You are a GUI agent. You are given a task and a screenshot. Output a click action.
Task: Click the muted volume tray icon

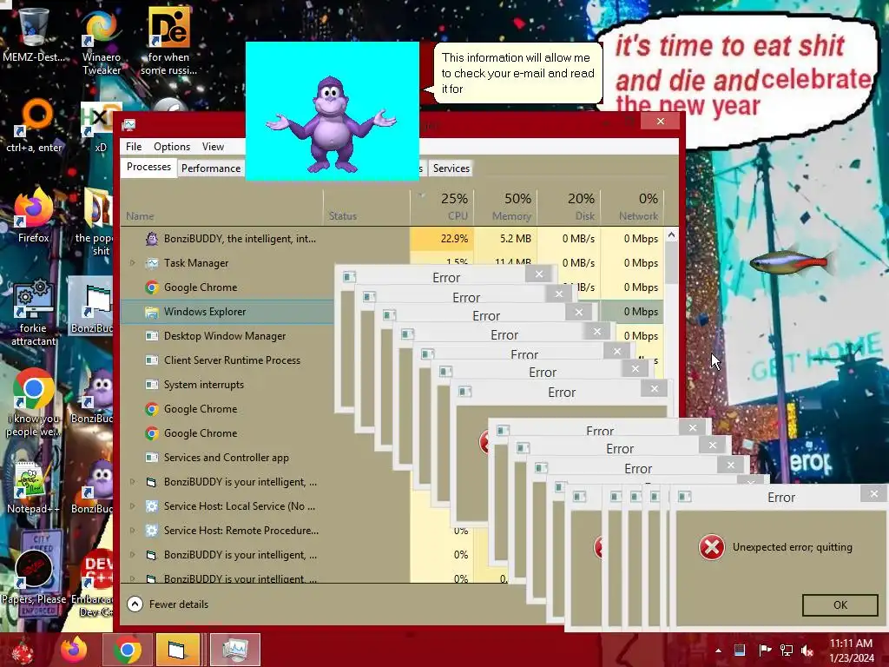click(807, 650)
